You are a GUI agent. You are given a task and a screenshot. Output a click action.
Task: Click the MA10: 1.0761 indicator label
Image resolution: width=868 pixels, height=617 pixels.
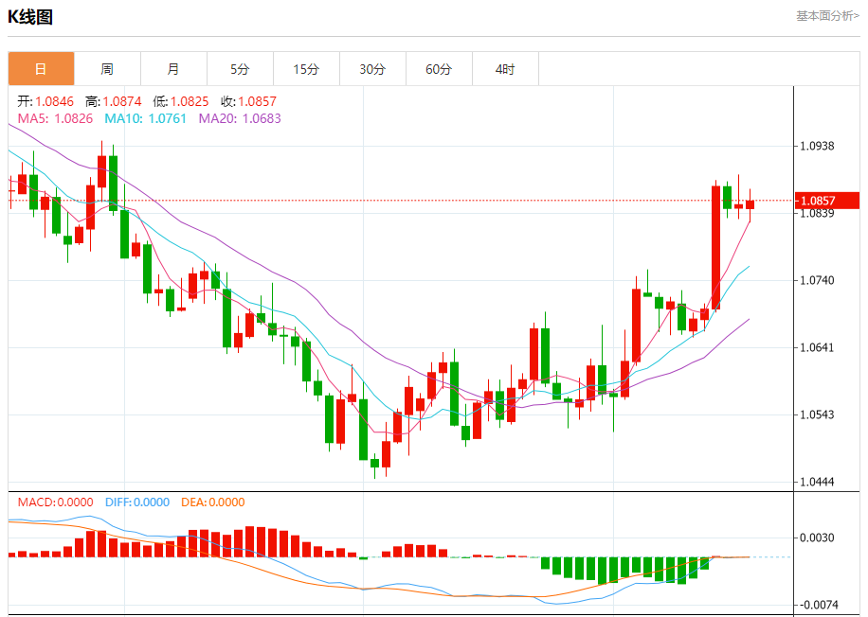click(146, 118)
